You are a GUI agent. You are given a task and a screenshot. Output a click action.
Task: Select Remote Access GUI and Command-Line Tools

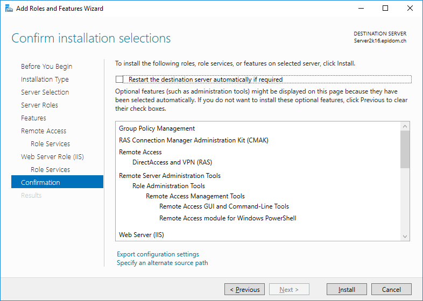tap(224, 206)
